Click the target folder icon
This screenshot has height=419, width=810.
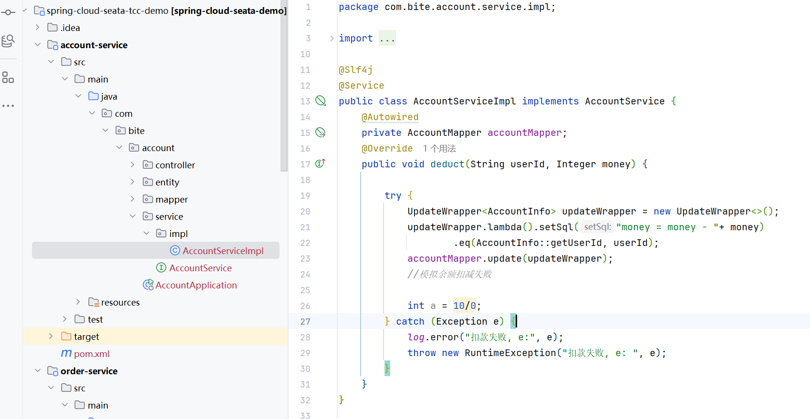click(x=66, y=336)
